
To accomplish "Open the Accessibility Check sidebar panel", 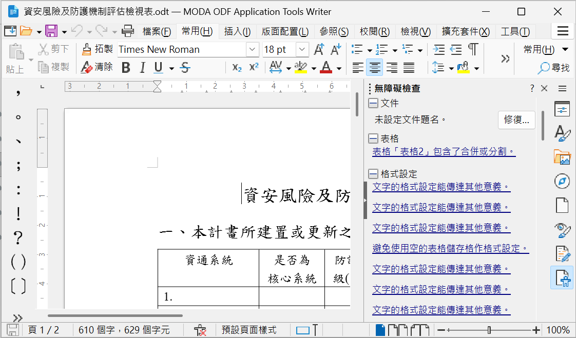I will coord(563,277).
